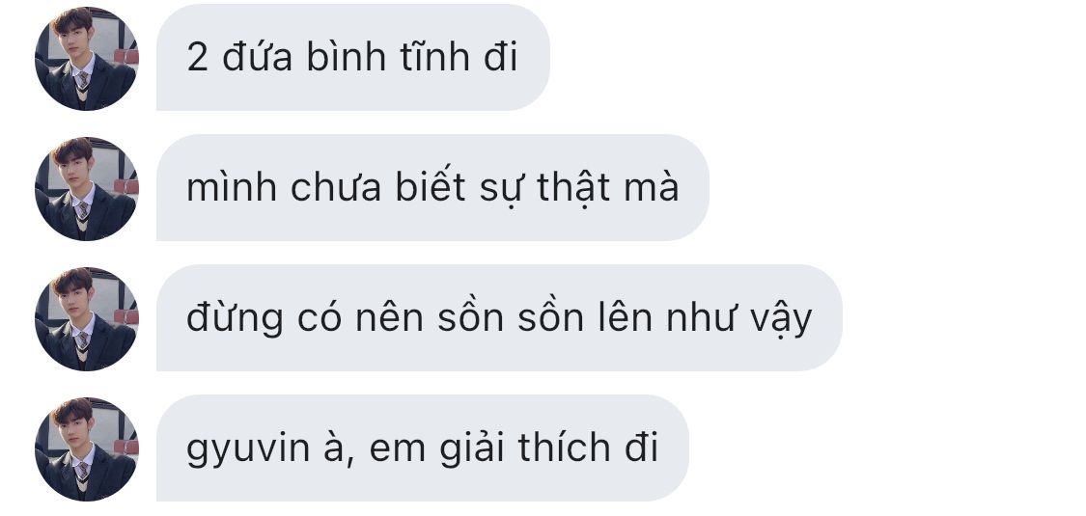Open avatar beside 'đừng có nên sồn sồn' message
This screenshot has height=516, width=1086.
[x=87, y=319]
